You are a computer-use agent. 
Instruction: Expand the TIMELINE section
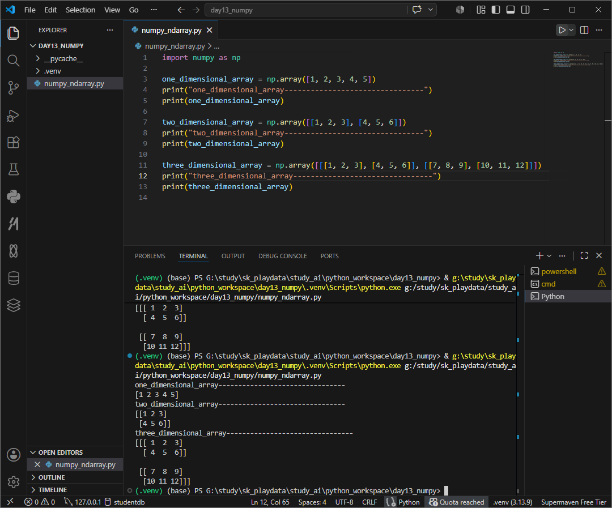coord(75,490)
